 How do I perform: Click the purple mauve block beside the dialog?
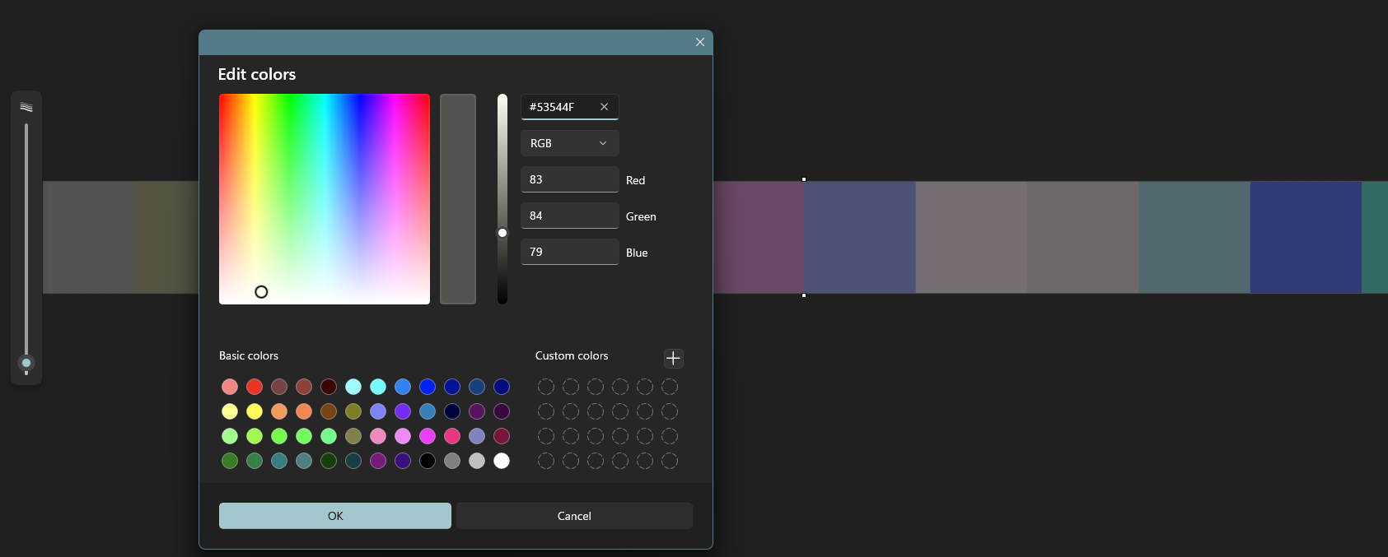759,237
